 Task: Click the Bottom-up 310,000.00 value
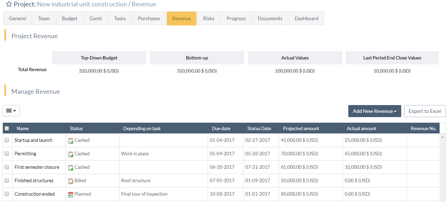[197, 71]
